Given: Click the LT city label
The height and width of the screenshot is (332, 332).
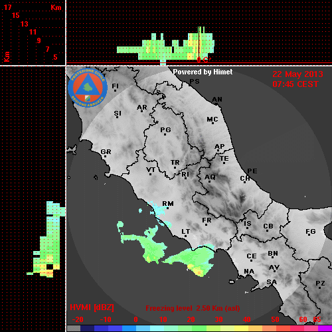Looking at the screenshot, I should [x=185, y=232].
